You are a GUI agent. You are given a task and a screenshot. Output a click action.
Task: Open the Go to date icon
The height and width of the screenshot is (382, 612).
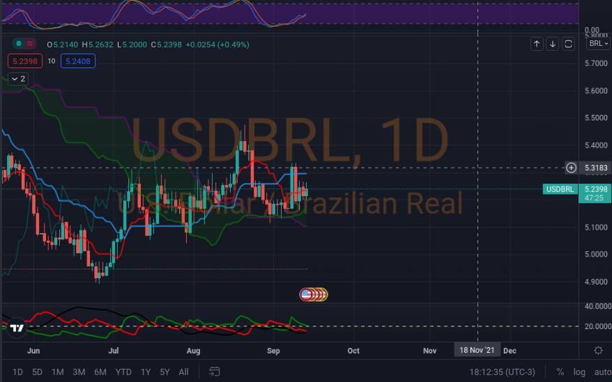(x=215, y=372)
